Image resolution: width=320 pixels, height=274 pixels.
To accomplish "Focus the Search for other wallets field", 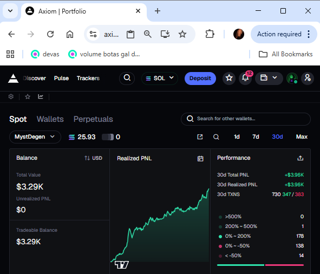I will point(246,119).
